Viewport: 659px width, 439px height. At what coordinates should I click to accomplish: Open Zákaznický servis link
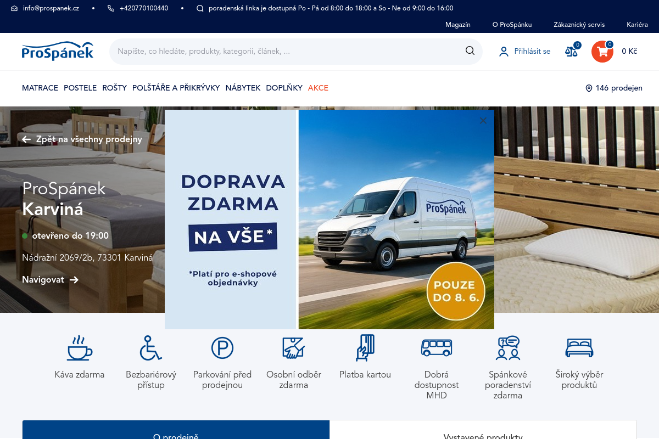(x=579, y=25)
